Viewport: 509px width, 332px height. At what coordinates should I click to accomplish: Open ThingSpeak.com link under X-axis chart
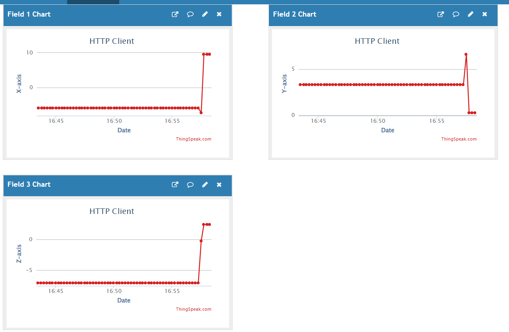pyautogui.click(x=193, y=139)
